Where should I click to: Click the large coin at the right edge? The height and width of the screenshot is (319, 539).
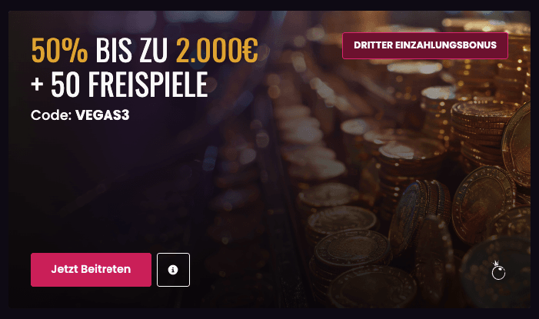click(519, 145)
